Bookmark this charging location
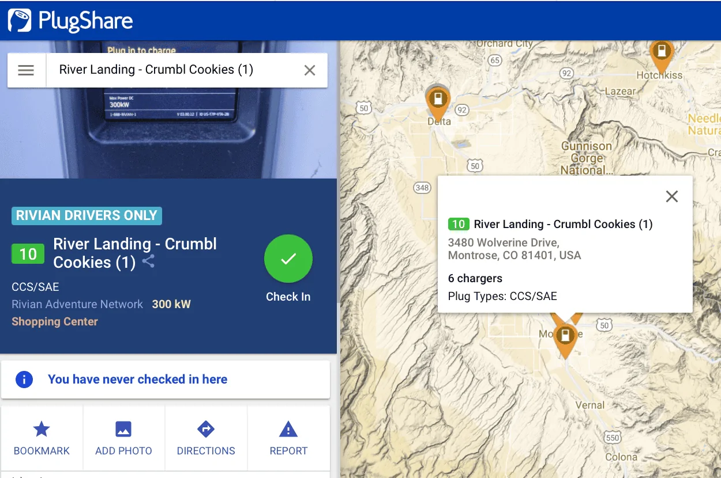Screen dimensions: 721x478 42,438
